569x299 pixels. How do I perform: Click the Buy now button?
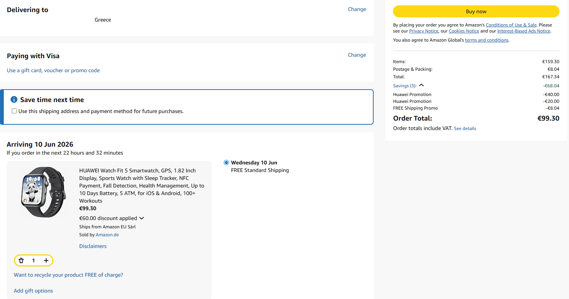click(x=476, y=11)
